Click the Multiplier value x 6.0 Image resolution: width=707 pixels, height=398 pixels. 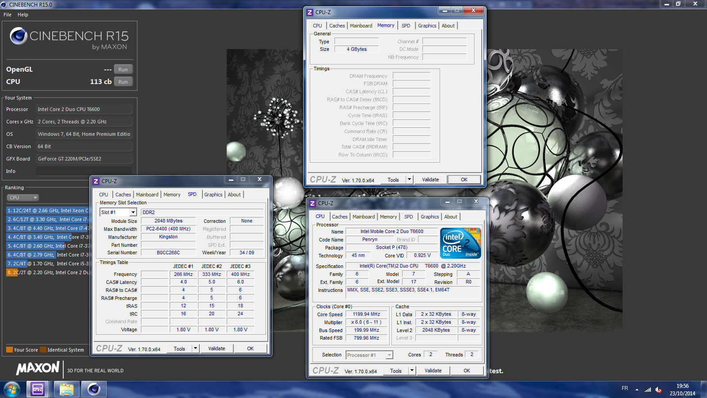click(366, 322)
